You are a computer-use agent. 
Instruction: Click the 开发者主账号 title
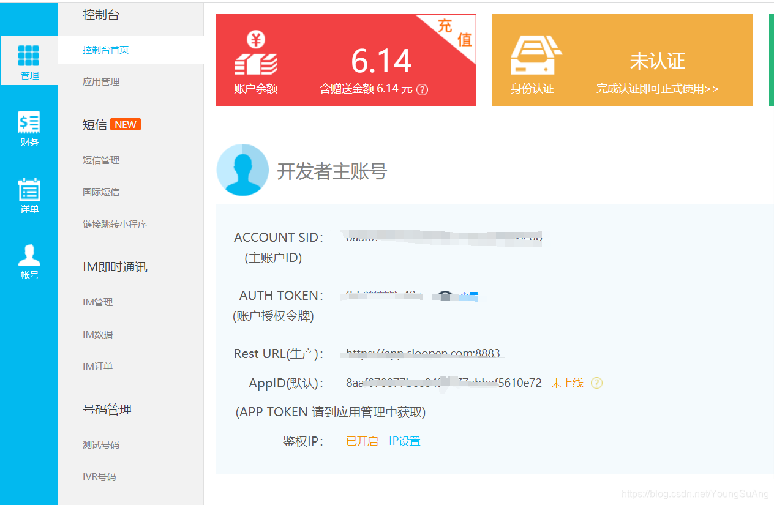click(x=332, y=171)
